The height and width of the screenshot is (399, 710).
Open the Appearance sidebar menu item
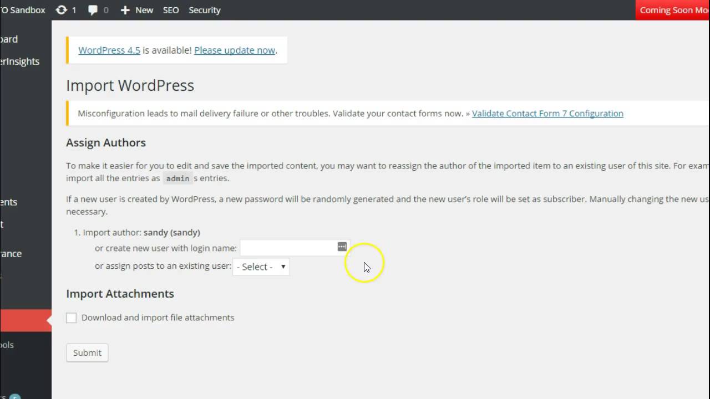pos(11,253)
